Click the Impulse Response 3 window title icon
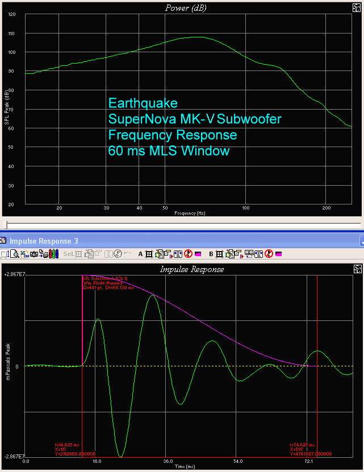This screenshot has width=364, height=472. pyautogui.click(x=3, y=240)
